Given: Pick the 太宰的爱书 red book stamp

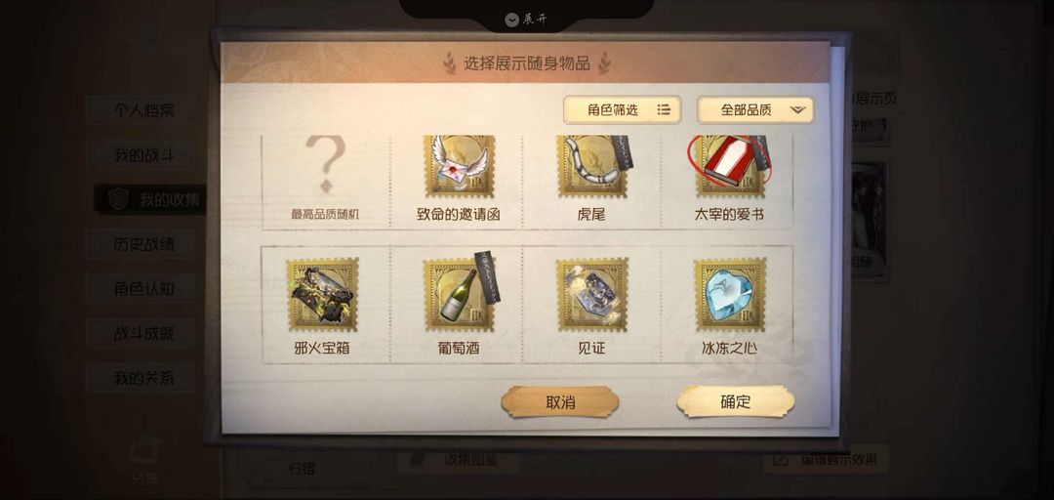Looking at the screenshot, I should 729,166.
